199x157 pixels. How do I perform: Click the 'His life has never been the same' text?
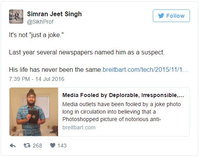55,69
